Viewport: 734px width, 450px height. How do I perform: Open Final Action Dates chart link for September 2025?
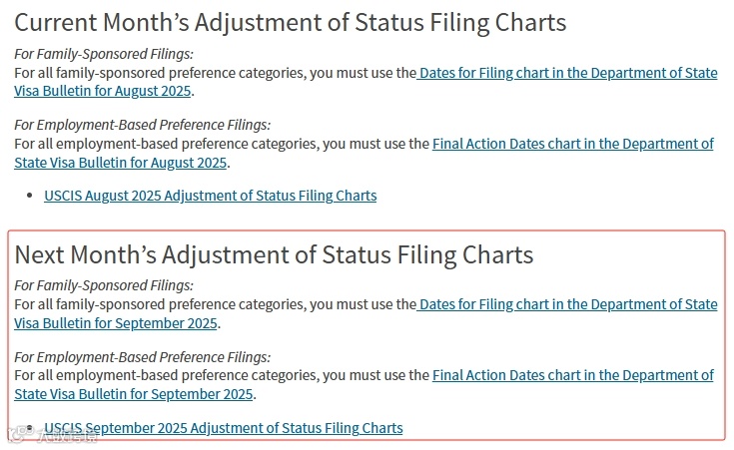pos(573,375)
